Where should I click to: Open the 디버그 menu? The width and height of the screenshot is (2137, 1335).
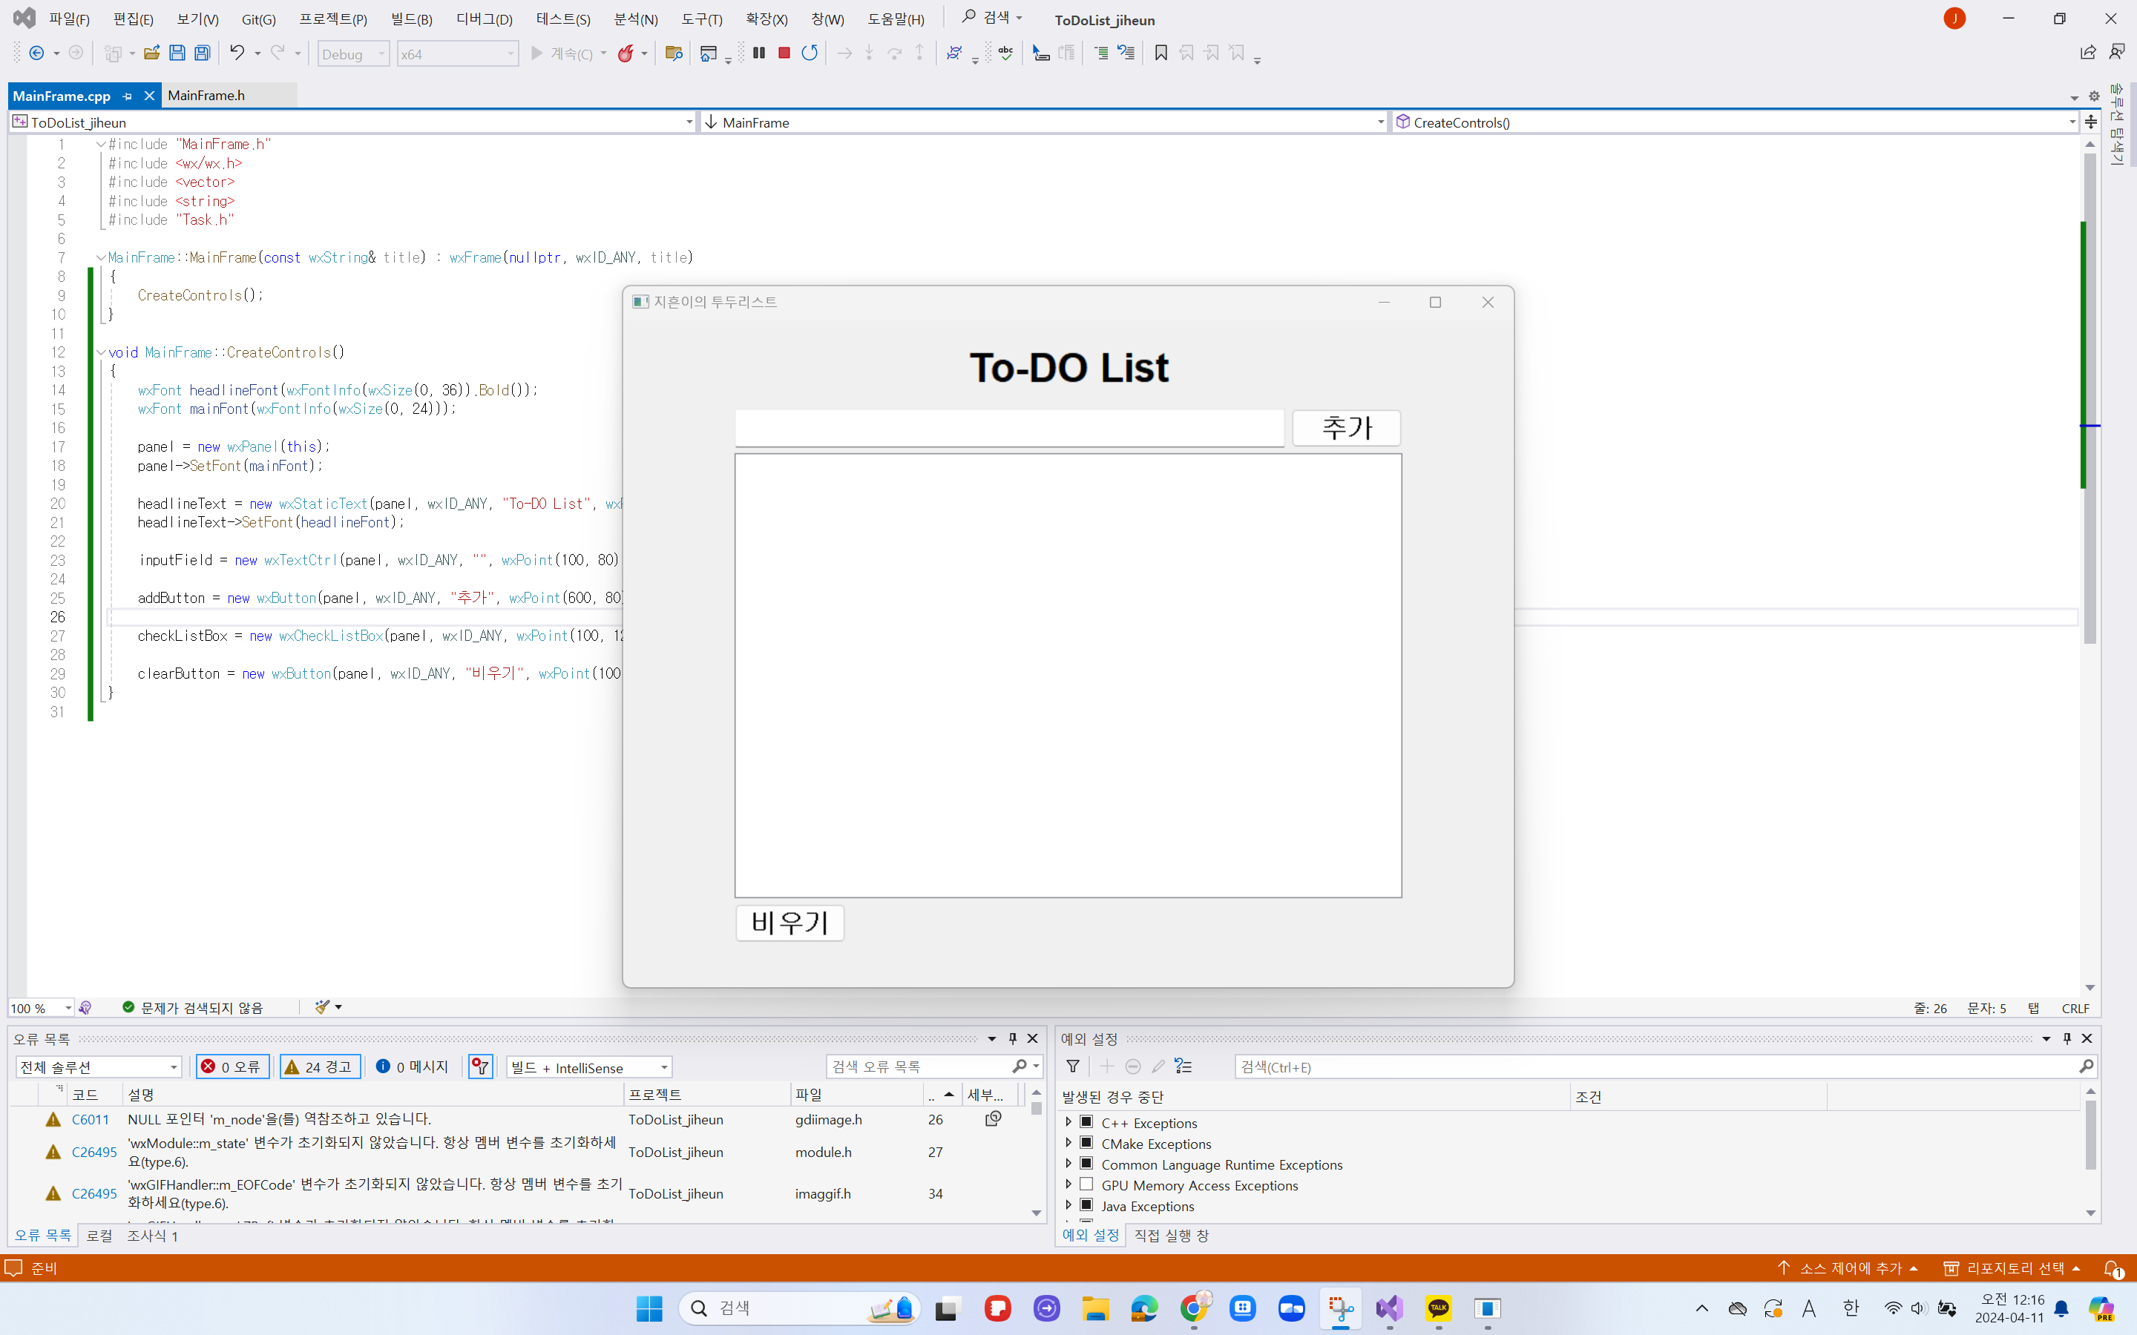482,19
